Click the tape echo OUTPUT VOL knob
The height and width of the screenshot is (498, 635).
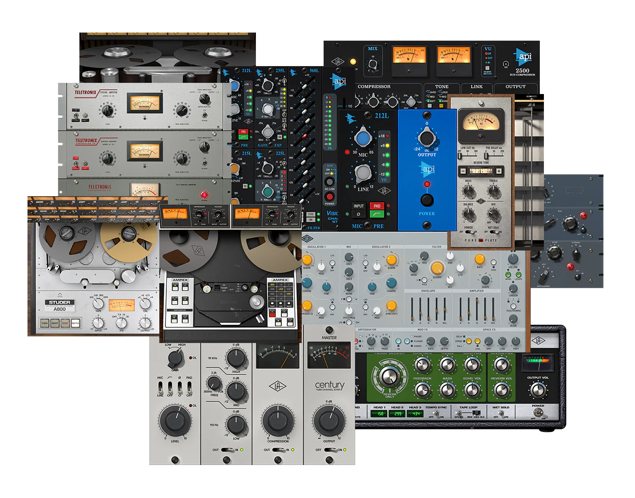tap(538, 390)
